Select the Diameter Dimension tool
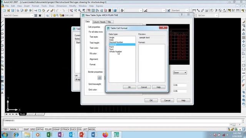 click(220, 10)
